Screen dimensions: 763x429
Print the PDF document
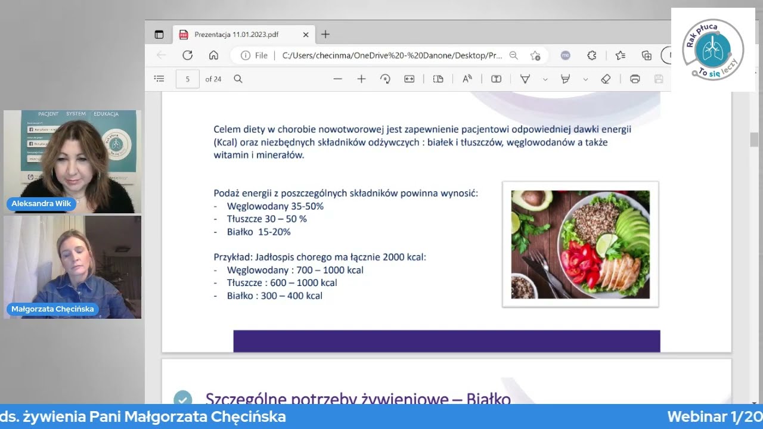click(x=635, y=79)
